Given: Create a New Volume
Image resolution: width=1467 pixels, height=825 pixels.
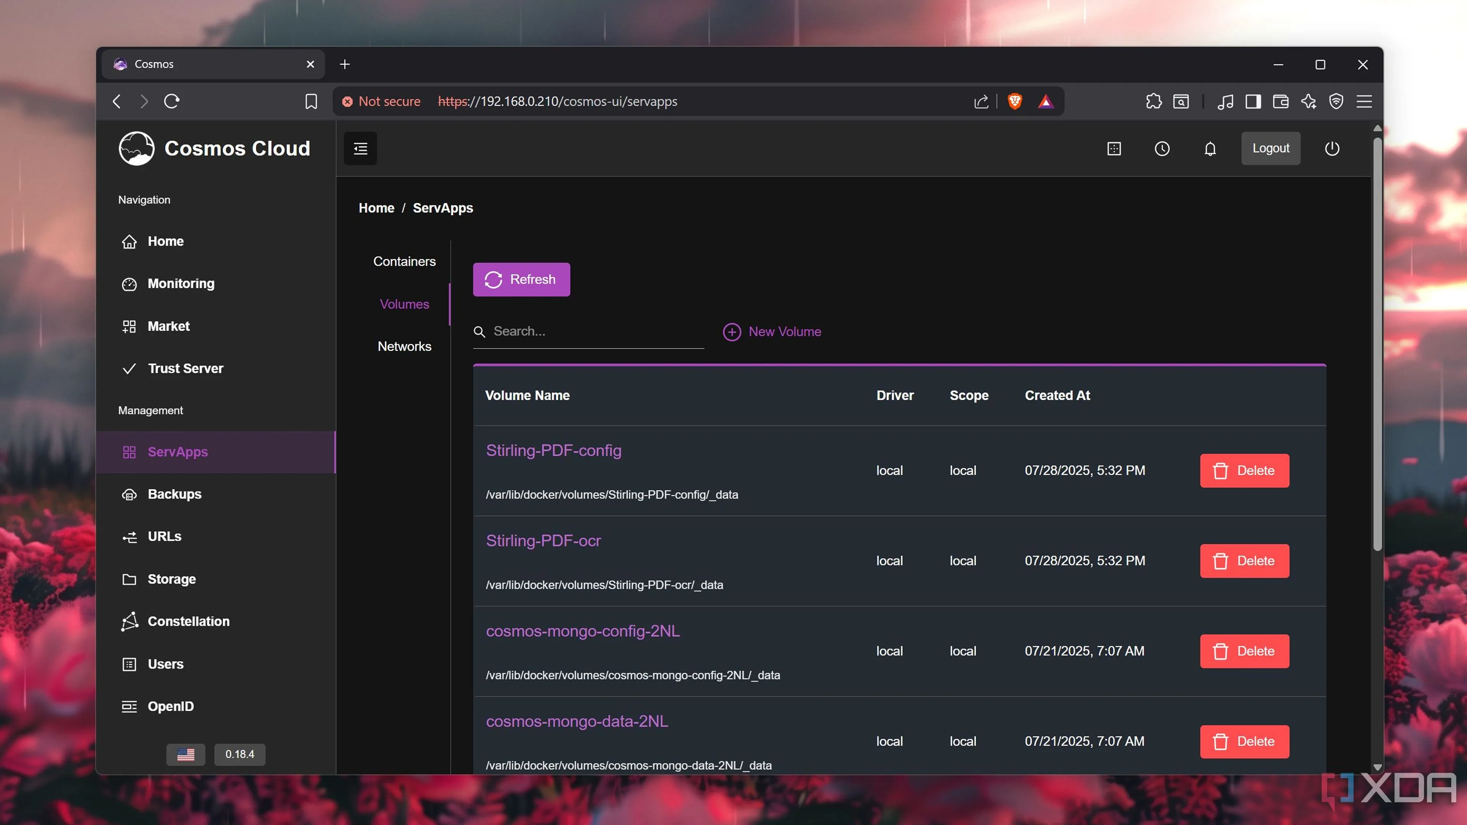Looking at the screenshot, I should (x=772, y=332).
